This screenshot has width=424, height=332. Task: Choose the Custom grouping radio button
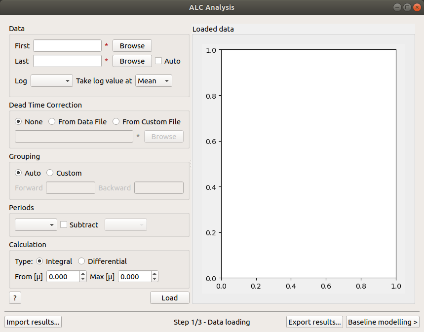click(x=50, y=173)
